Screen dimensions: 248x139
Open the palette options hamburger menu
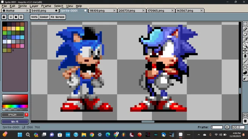click(x=21, y=17)
